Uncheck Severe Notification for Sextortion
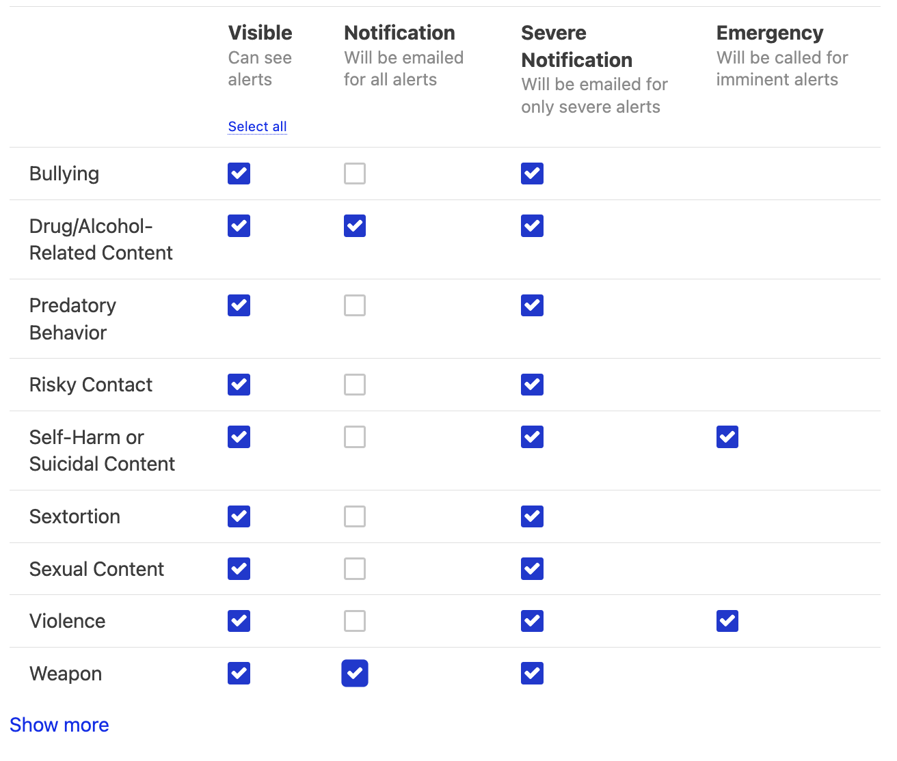Screen dimensions: 897x761 pyautogui.click(x=532, y=516)
